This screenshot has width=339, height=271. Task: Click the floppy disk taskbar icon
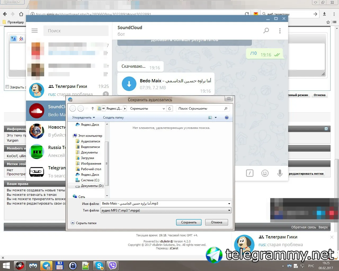coord(59,265)
